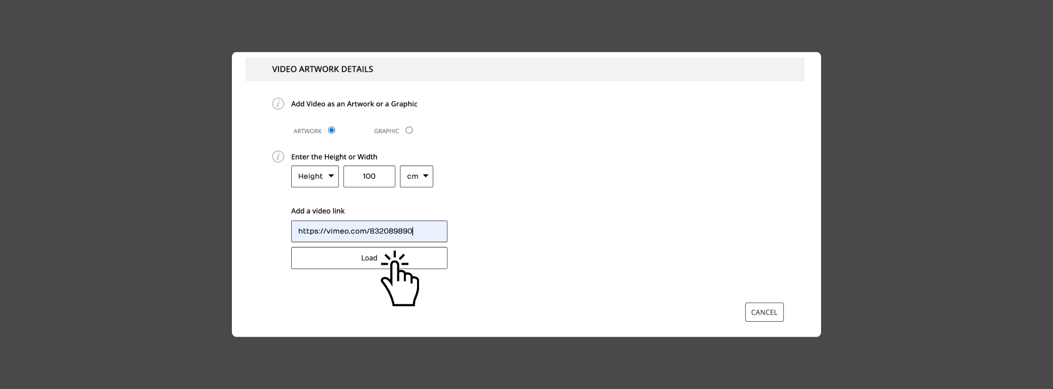Select the GRAPHIC radio button

(x=409, y=130)
